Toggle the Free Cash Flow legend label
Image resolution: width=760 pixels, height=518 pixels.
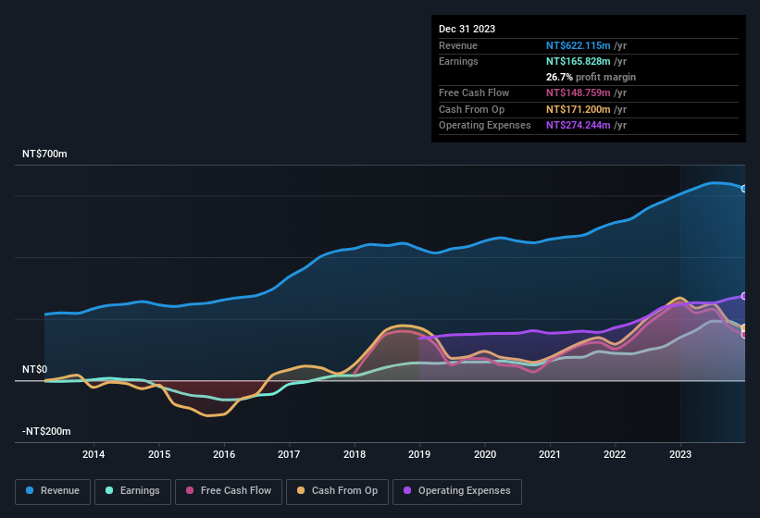coord(236,491)
